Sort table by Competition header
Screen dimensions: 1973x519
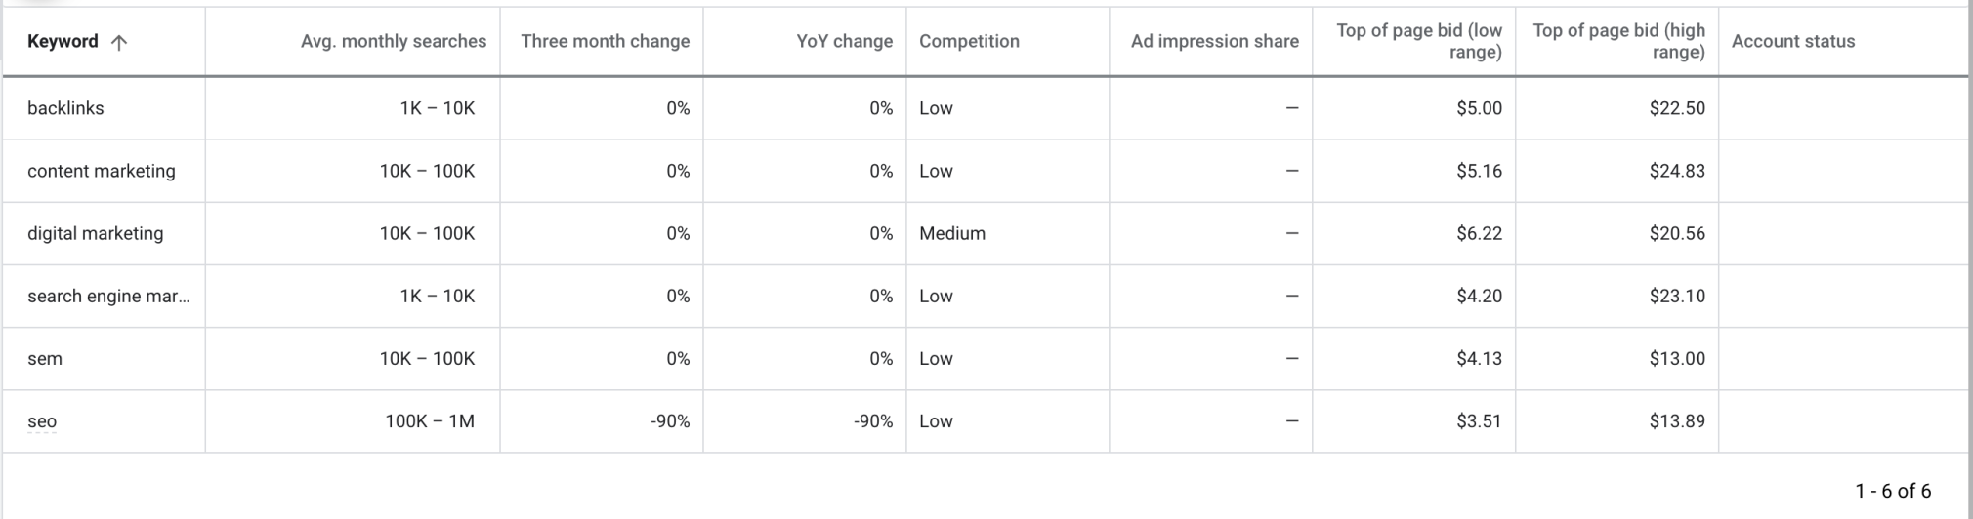[969, 41]
